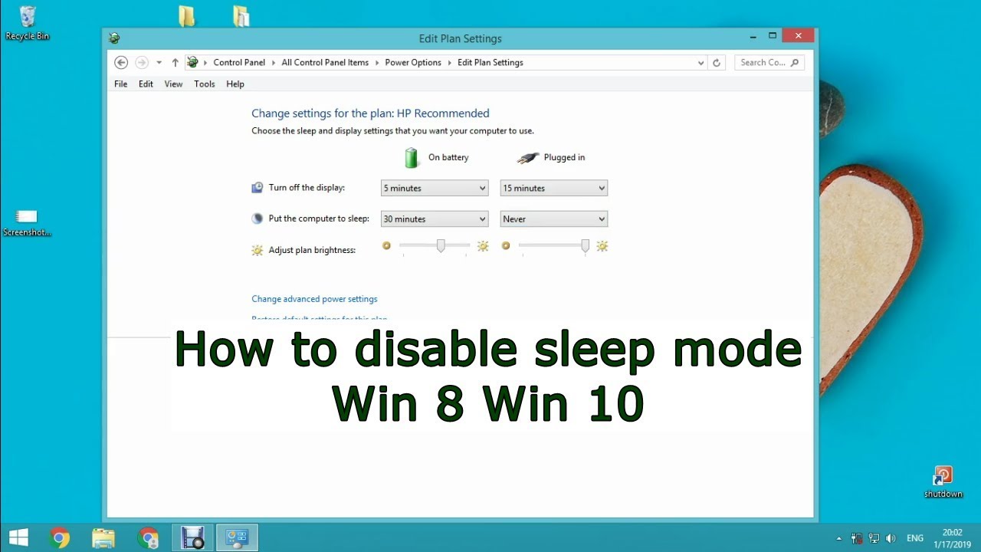The height and width of the screenshot is (552, 981).
Task: Click the window icon in the Edit Plan Settings title bar
Action: coord(114,38)
